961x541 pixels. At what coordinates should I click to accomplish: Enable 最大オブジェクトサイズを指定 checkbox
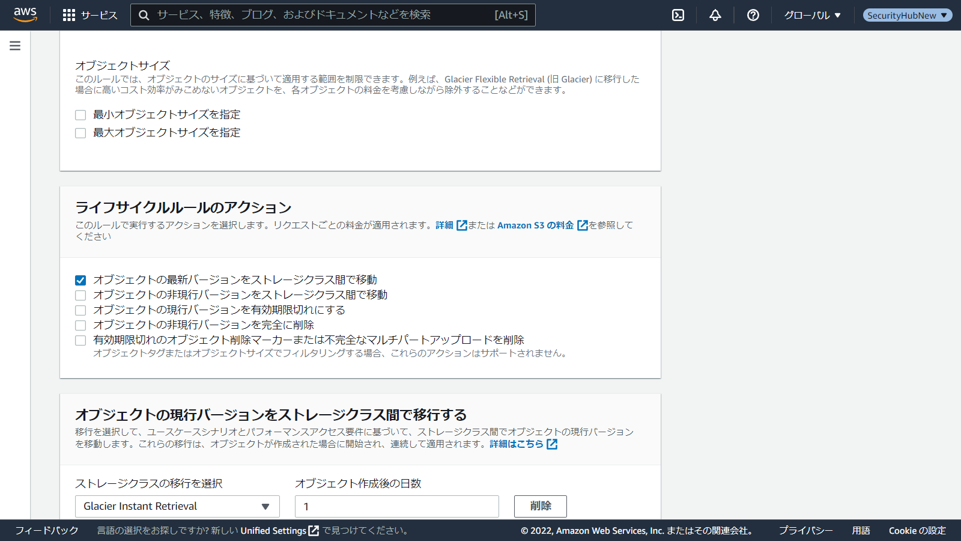[80, 133]
